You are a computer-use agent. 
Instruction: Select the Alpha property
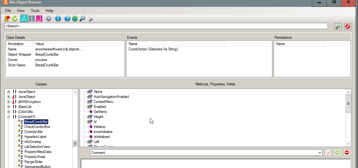click(98, 92)
